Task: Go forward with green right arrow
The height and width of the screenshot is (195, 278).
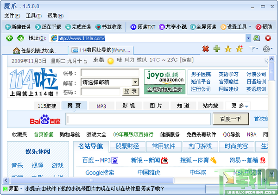Action: coord(20,38)
